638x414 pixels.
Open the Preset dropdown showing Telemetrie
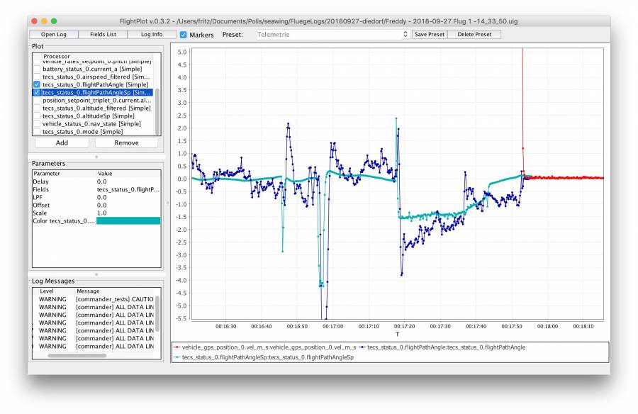point(332,34)
